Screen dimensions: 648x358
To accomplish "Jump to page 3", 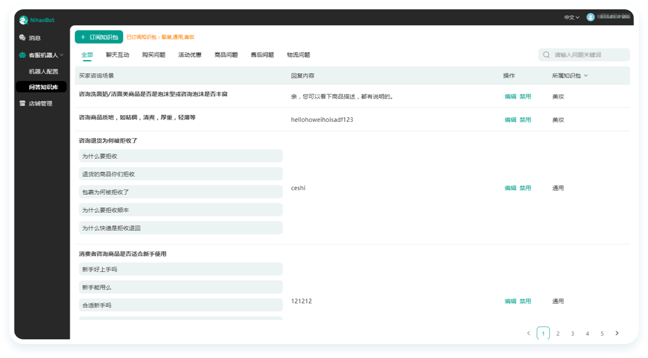I will pos(573,334).
